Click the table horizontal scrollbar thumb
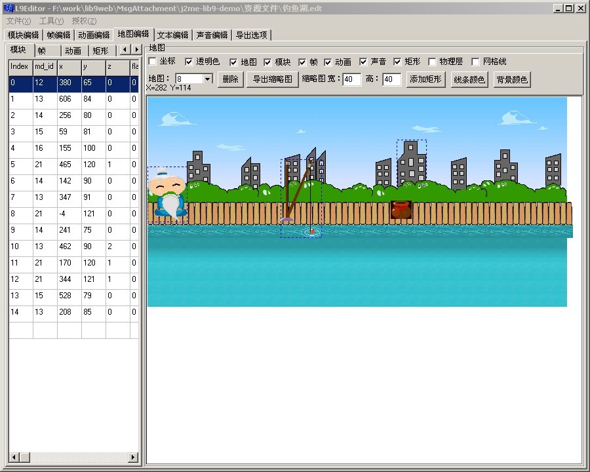The width and height of the screenshot is (590, 472). coord(25,458)
